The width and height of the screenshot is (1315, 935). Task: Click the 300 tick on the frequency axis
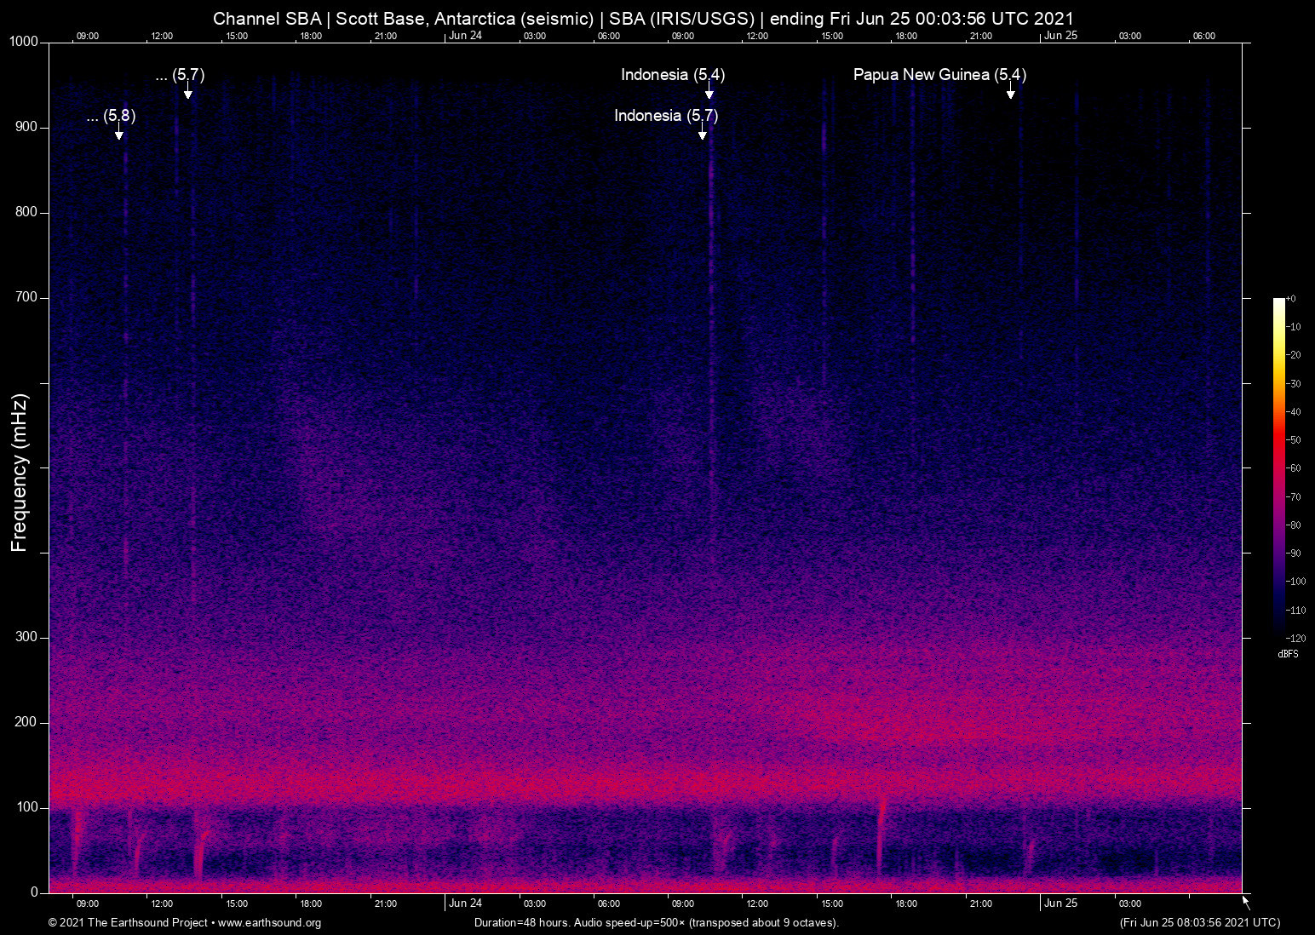coord(26,637)
